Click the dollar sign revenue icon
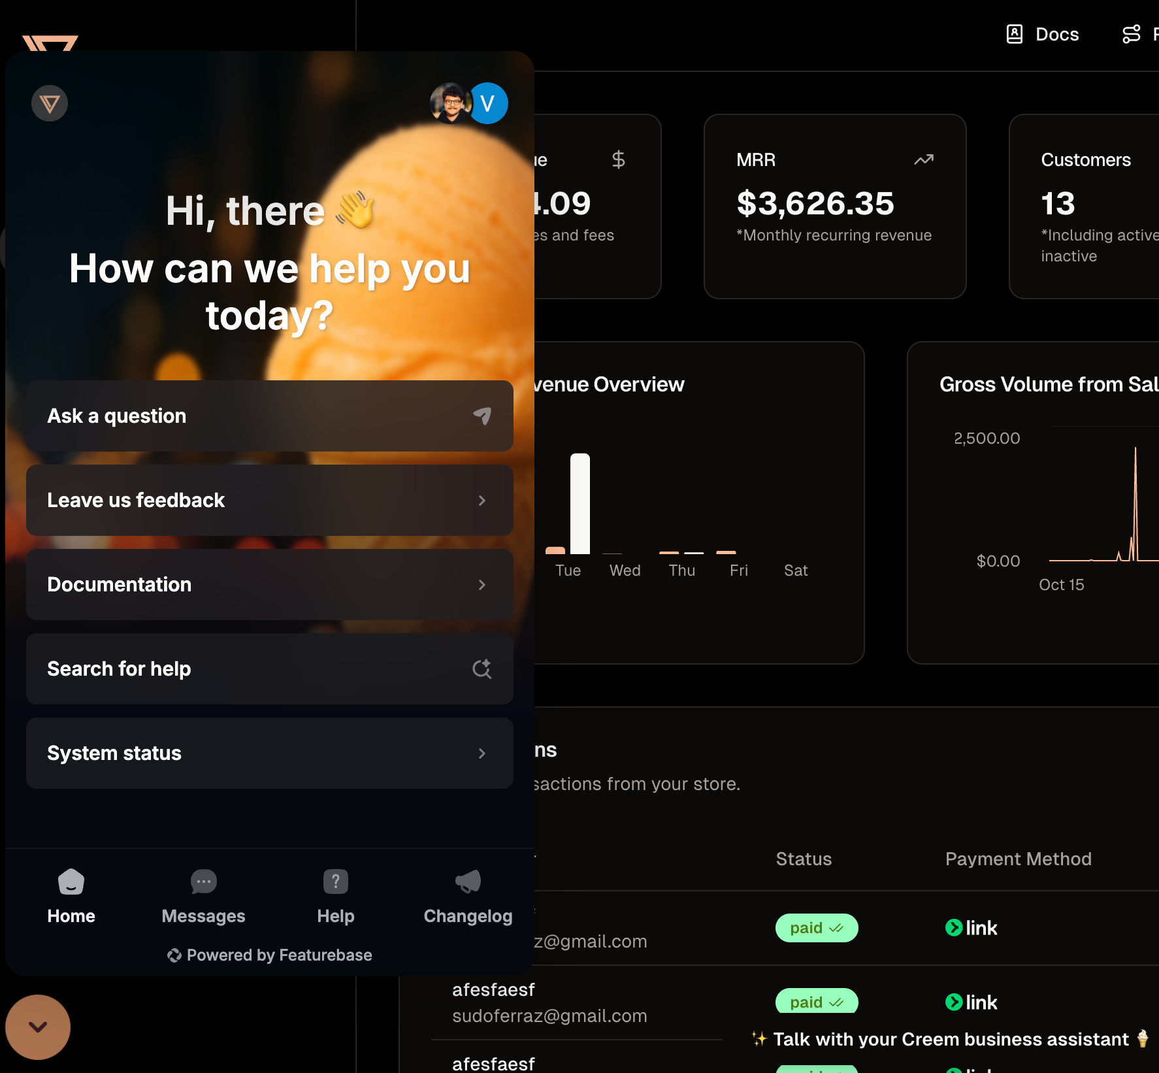 point(619,159)
